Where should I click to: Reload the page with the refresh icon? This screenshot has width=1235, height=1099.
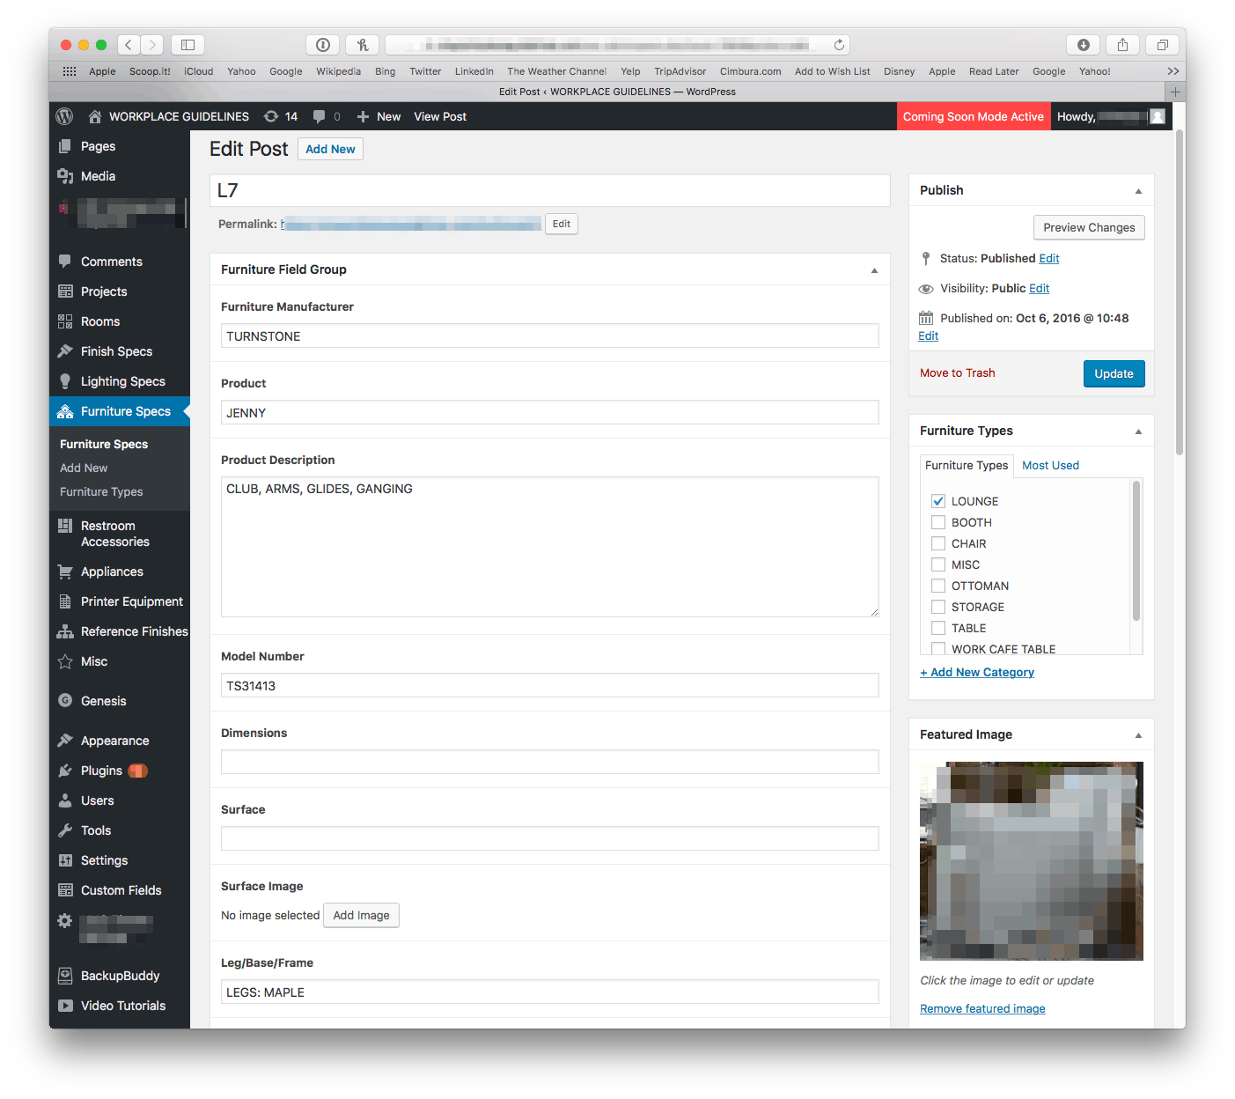pyautogui.click(x=839, y=45)
